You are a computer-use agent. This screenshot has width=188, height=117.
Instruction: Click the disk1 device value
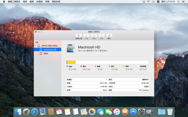click(x=105, y=90)
